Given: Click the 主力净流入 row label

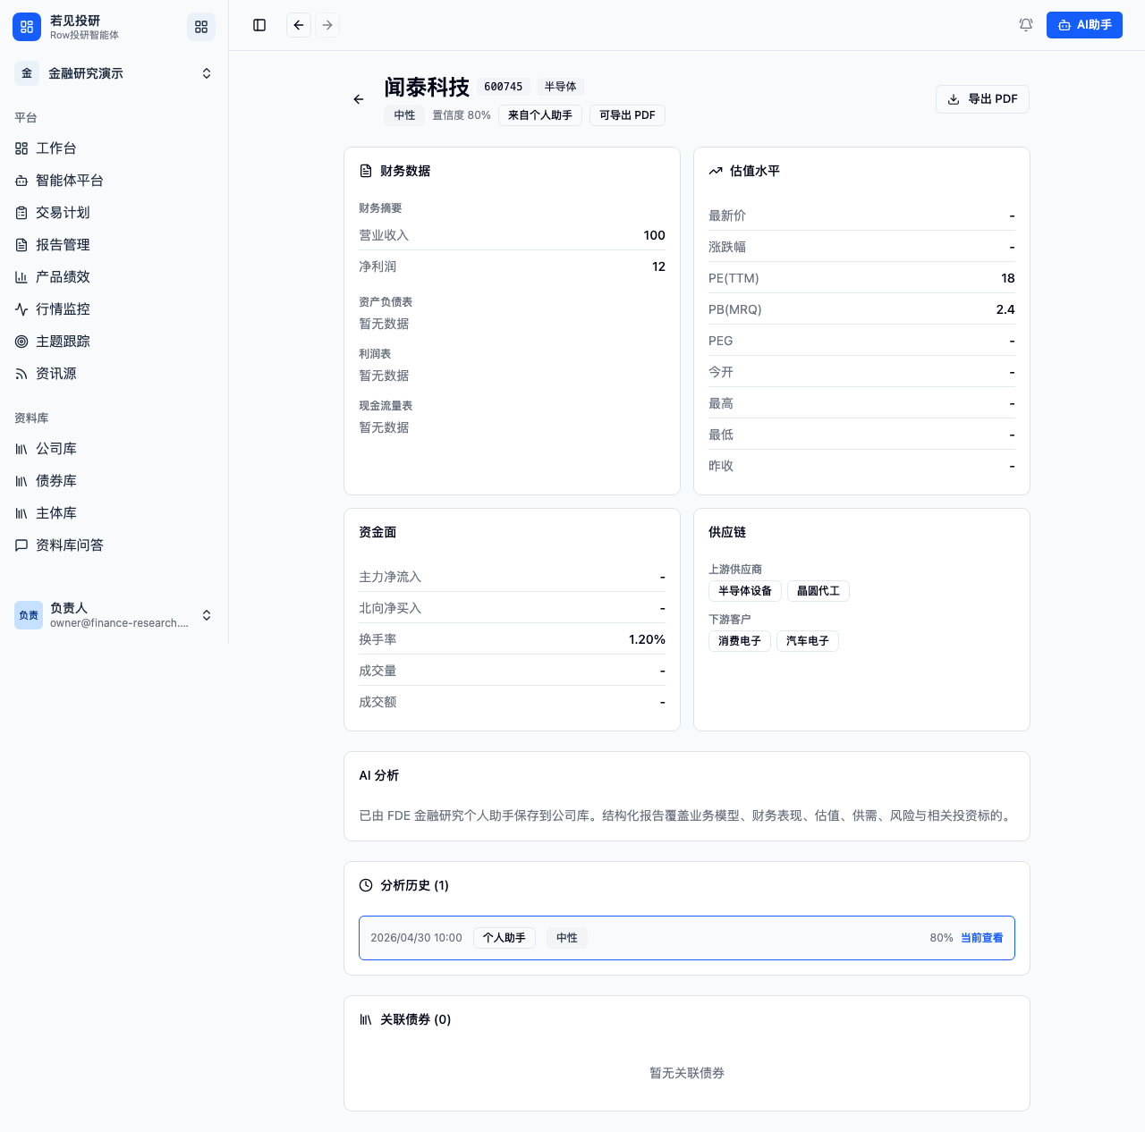Looking at the screenshot, I should click(390, 577).
